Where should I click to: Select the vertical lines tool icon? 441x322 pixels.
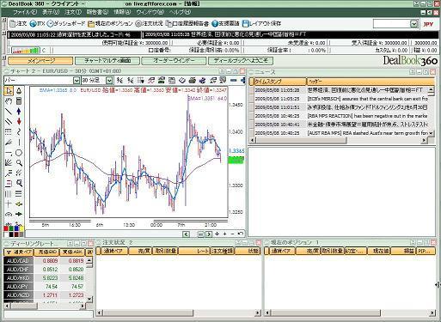(9, 194)
